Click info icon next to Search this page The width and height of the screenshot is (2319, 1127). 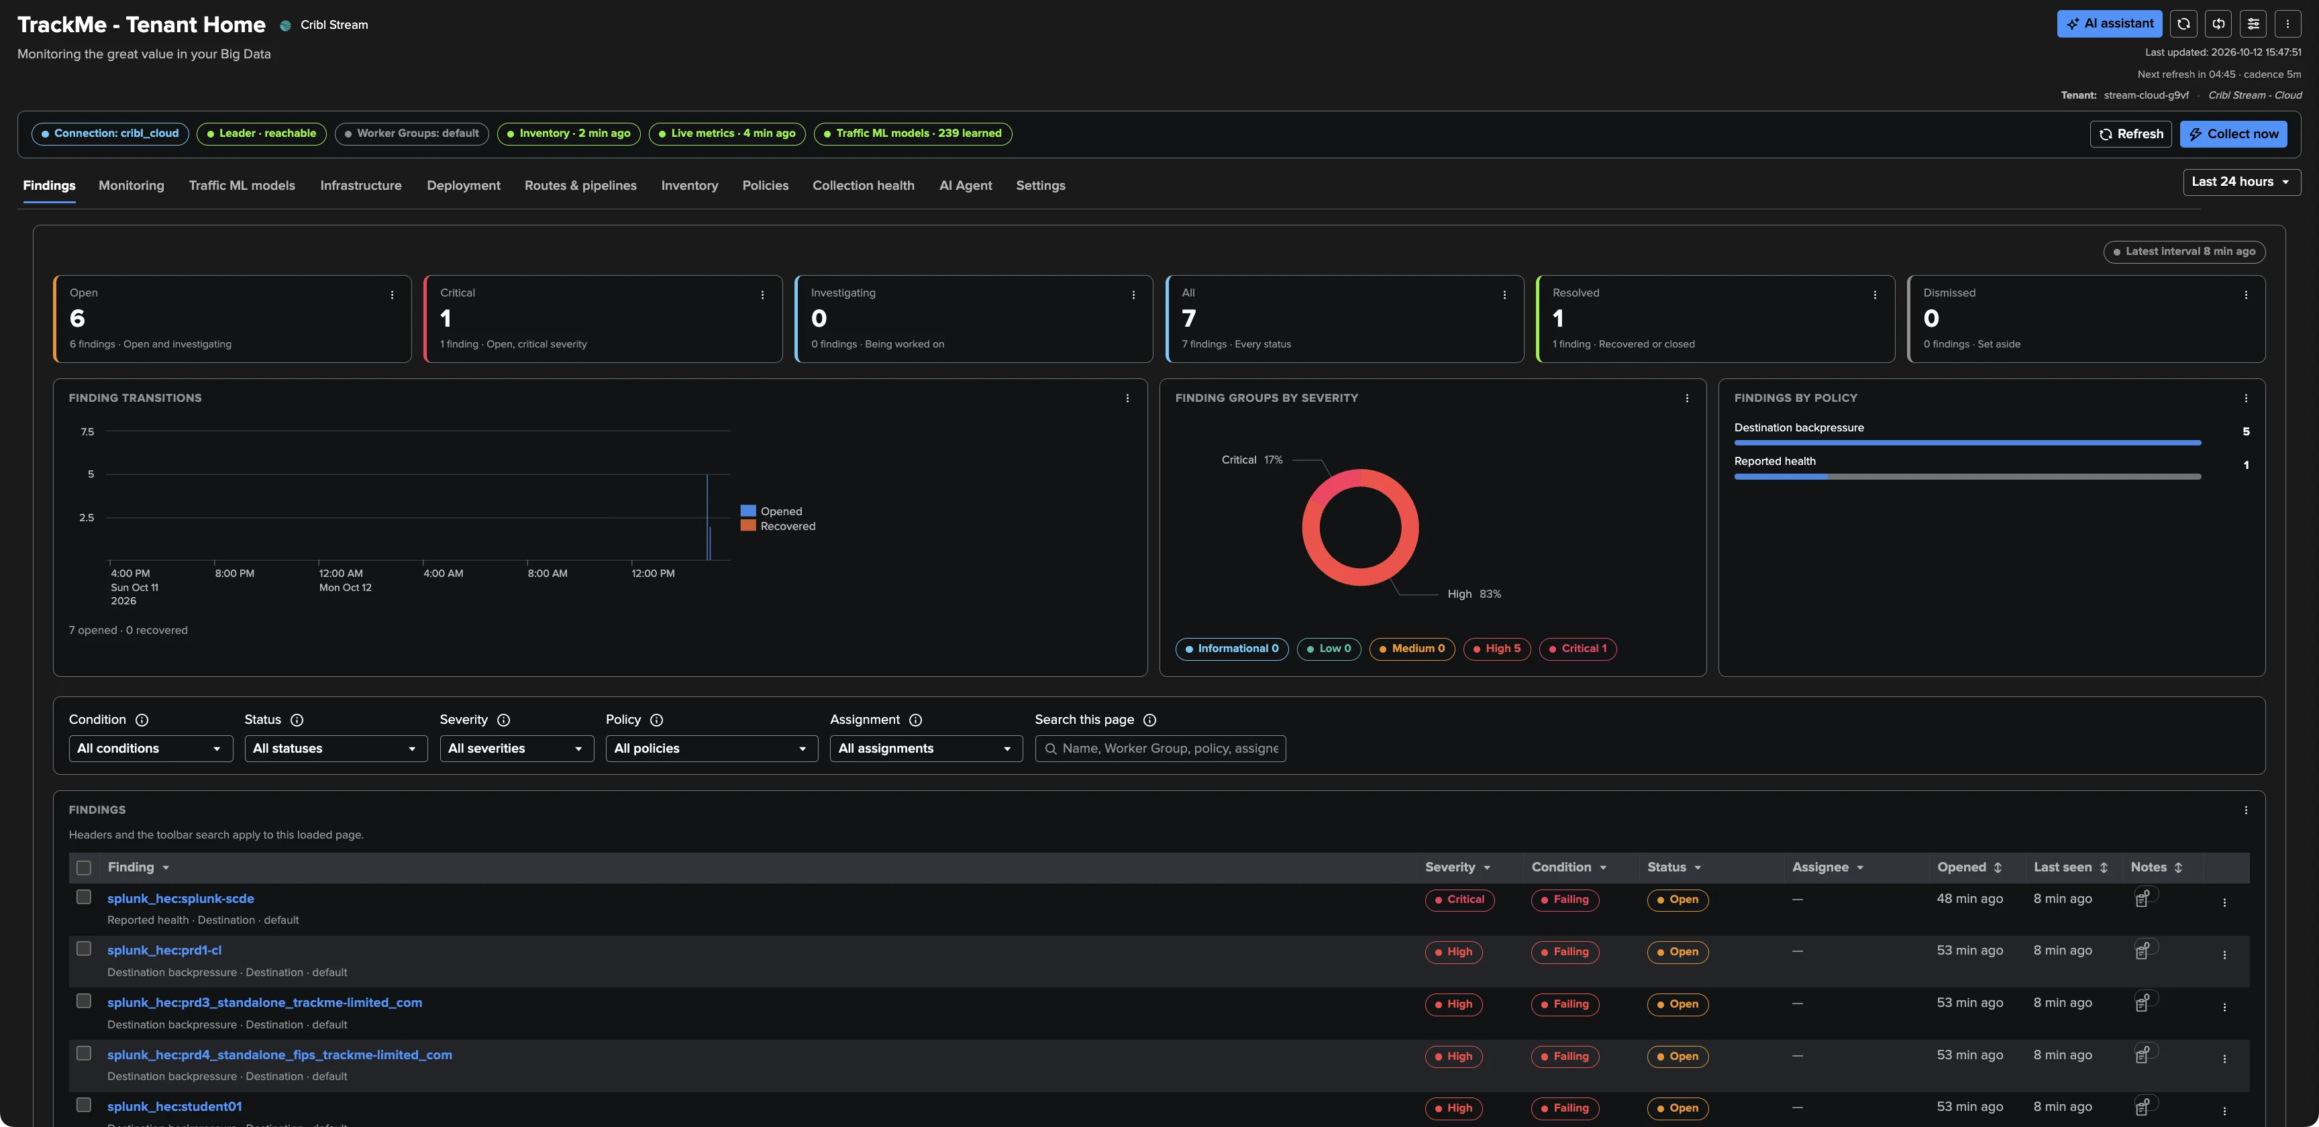click(1149, 720)
